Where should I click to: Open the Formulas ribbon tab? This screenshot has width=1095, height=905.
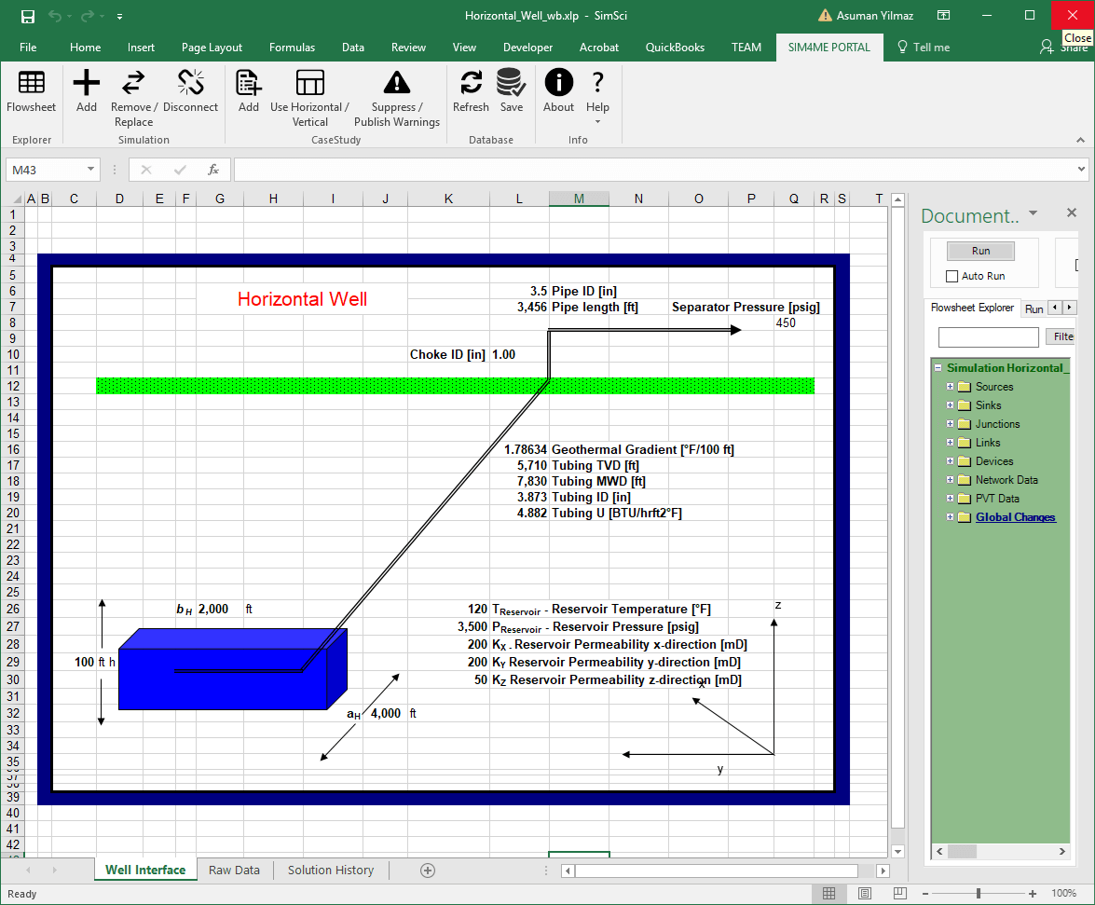[x=292, y=48]
